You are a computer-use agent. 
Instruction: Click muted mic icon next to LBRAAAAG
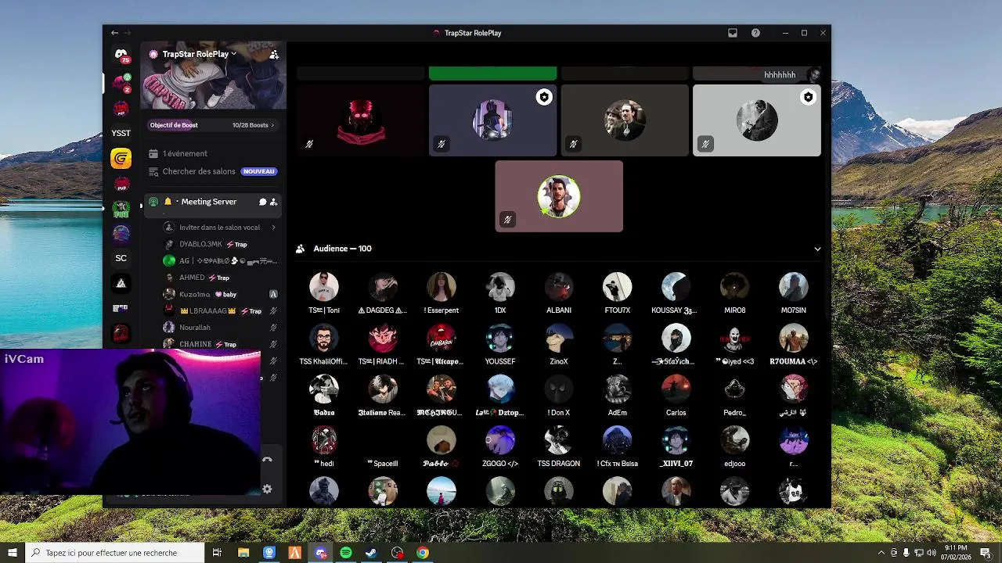273,311
